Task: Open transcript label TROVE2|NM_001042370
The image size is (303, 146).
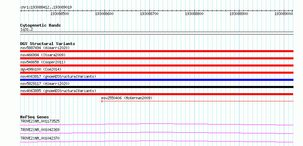Action: (40, 138)
